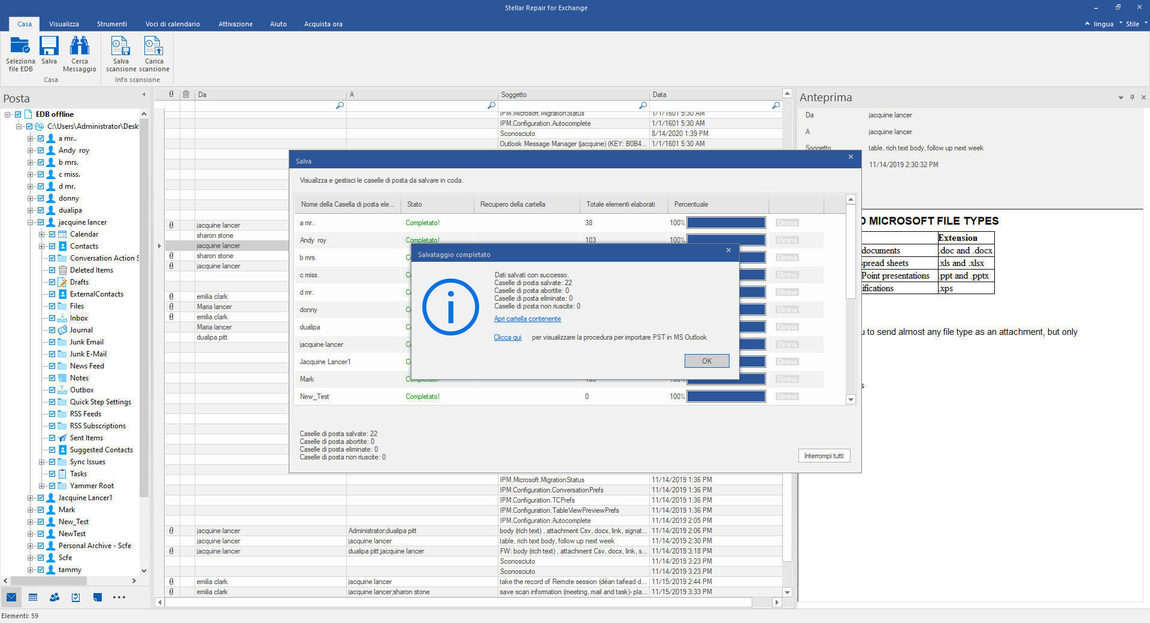Switch to Contacts view icon in bottom bar
The height and width of the screenshot is (623, 1150).
point(55,597)
